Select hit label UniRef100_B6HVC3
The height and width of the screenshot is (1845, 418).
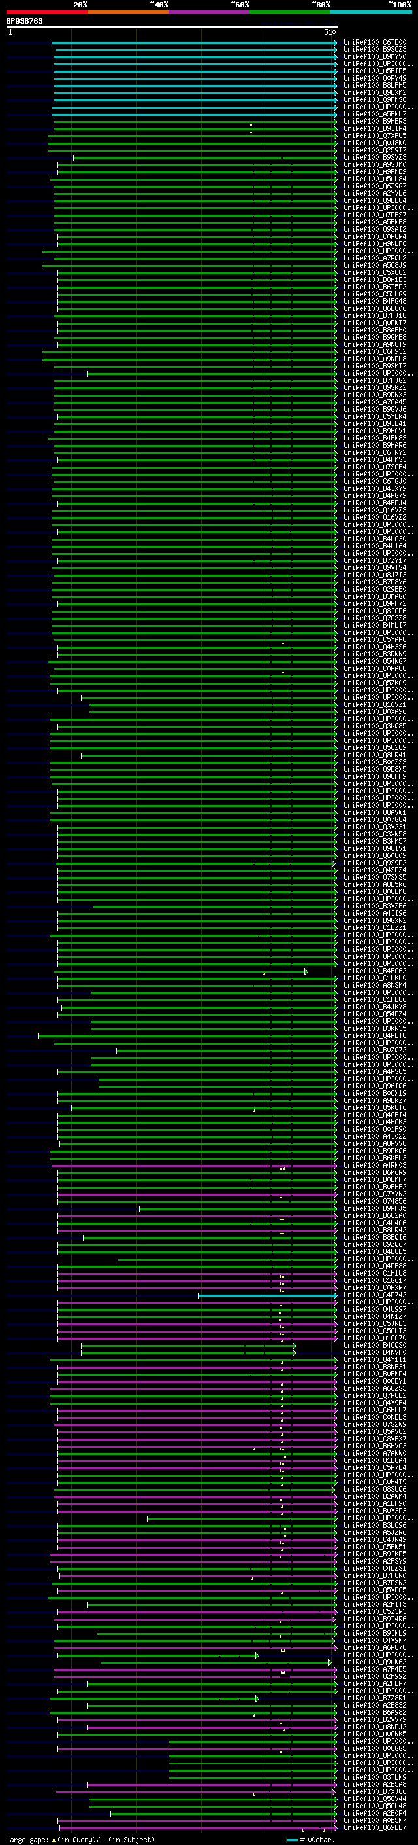pyautogui.click(x=375, y=1446)
